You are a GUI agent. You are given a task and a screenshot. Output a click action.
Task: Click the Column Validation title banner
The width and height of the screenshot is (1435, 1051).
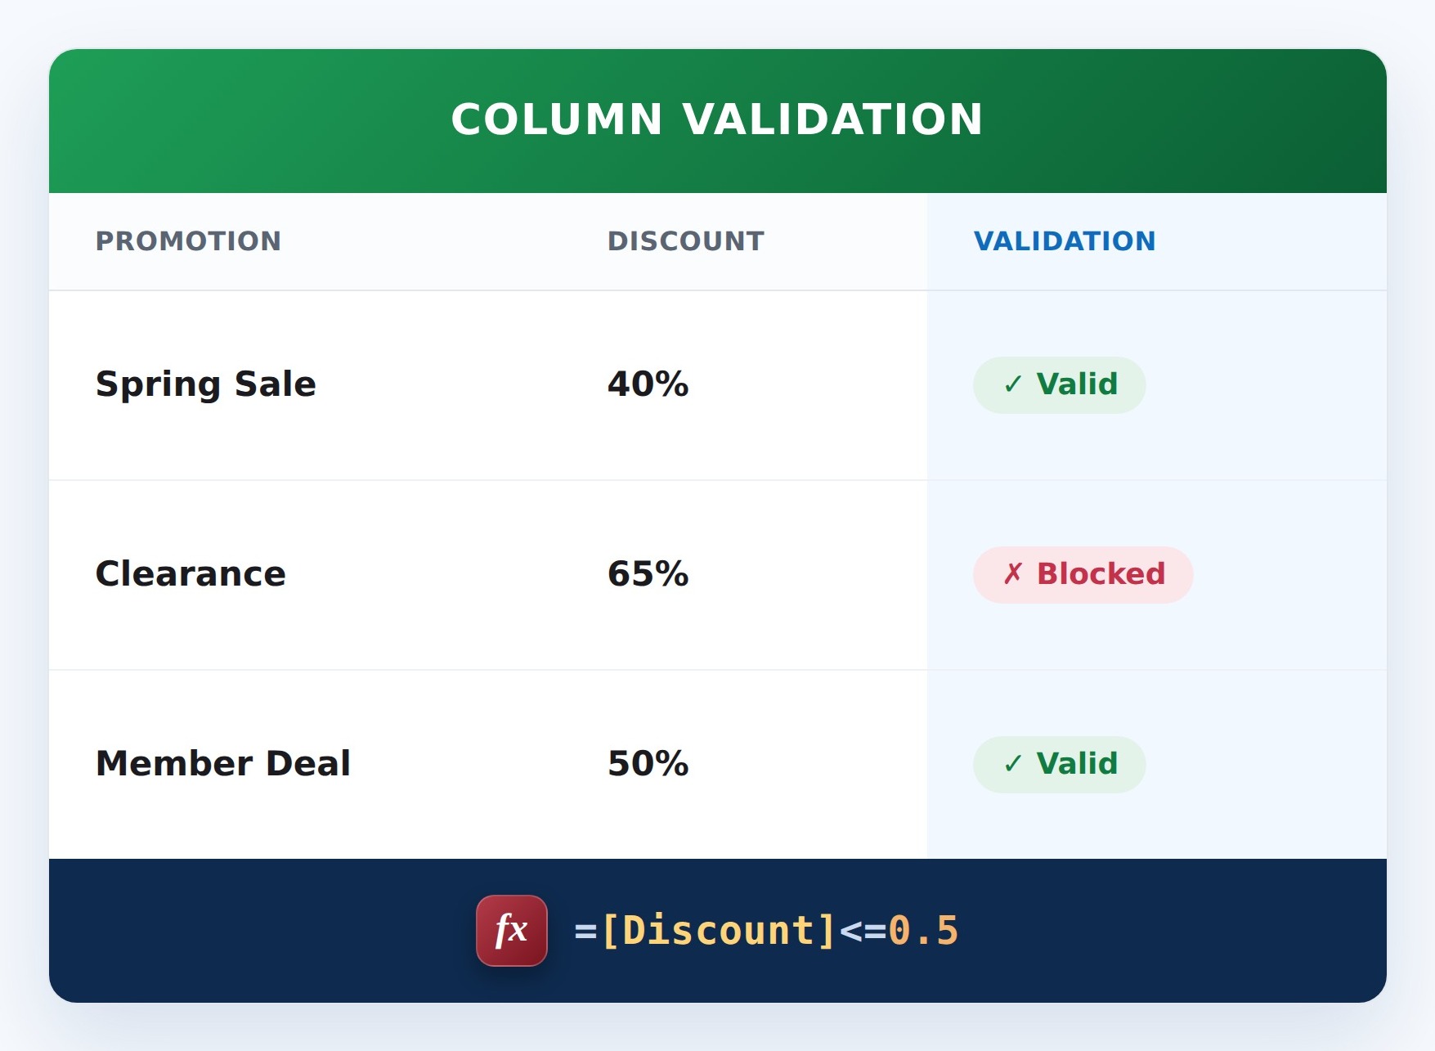[718, 121]
